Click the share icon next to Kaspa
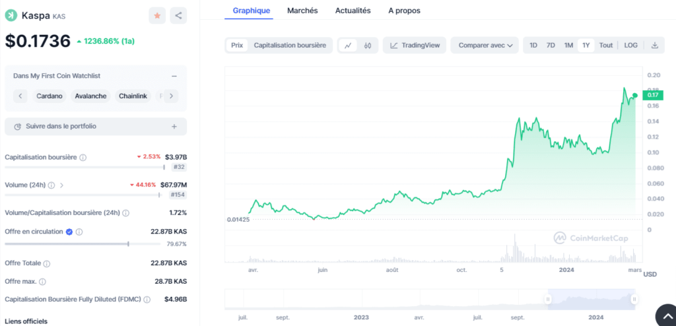Screen dimensions: 676x326 tap(178, 15)
